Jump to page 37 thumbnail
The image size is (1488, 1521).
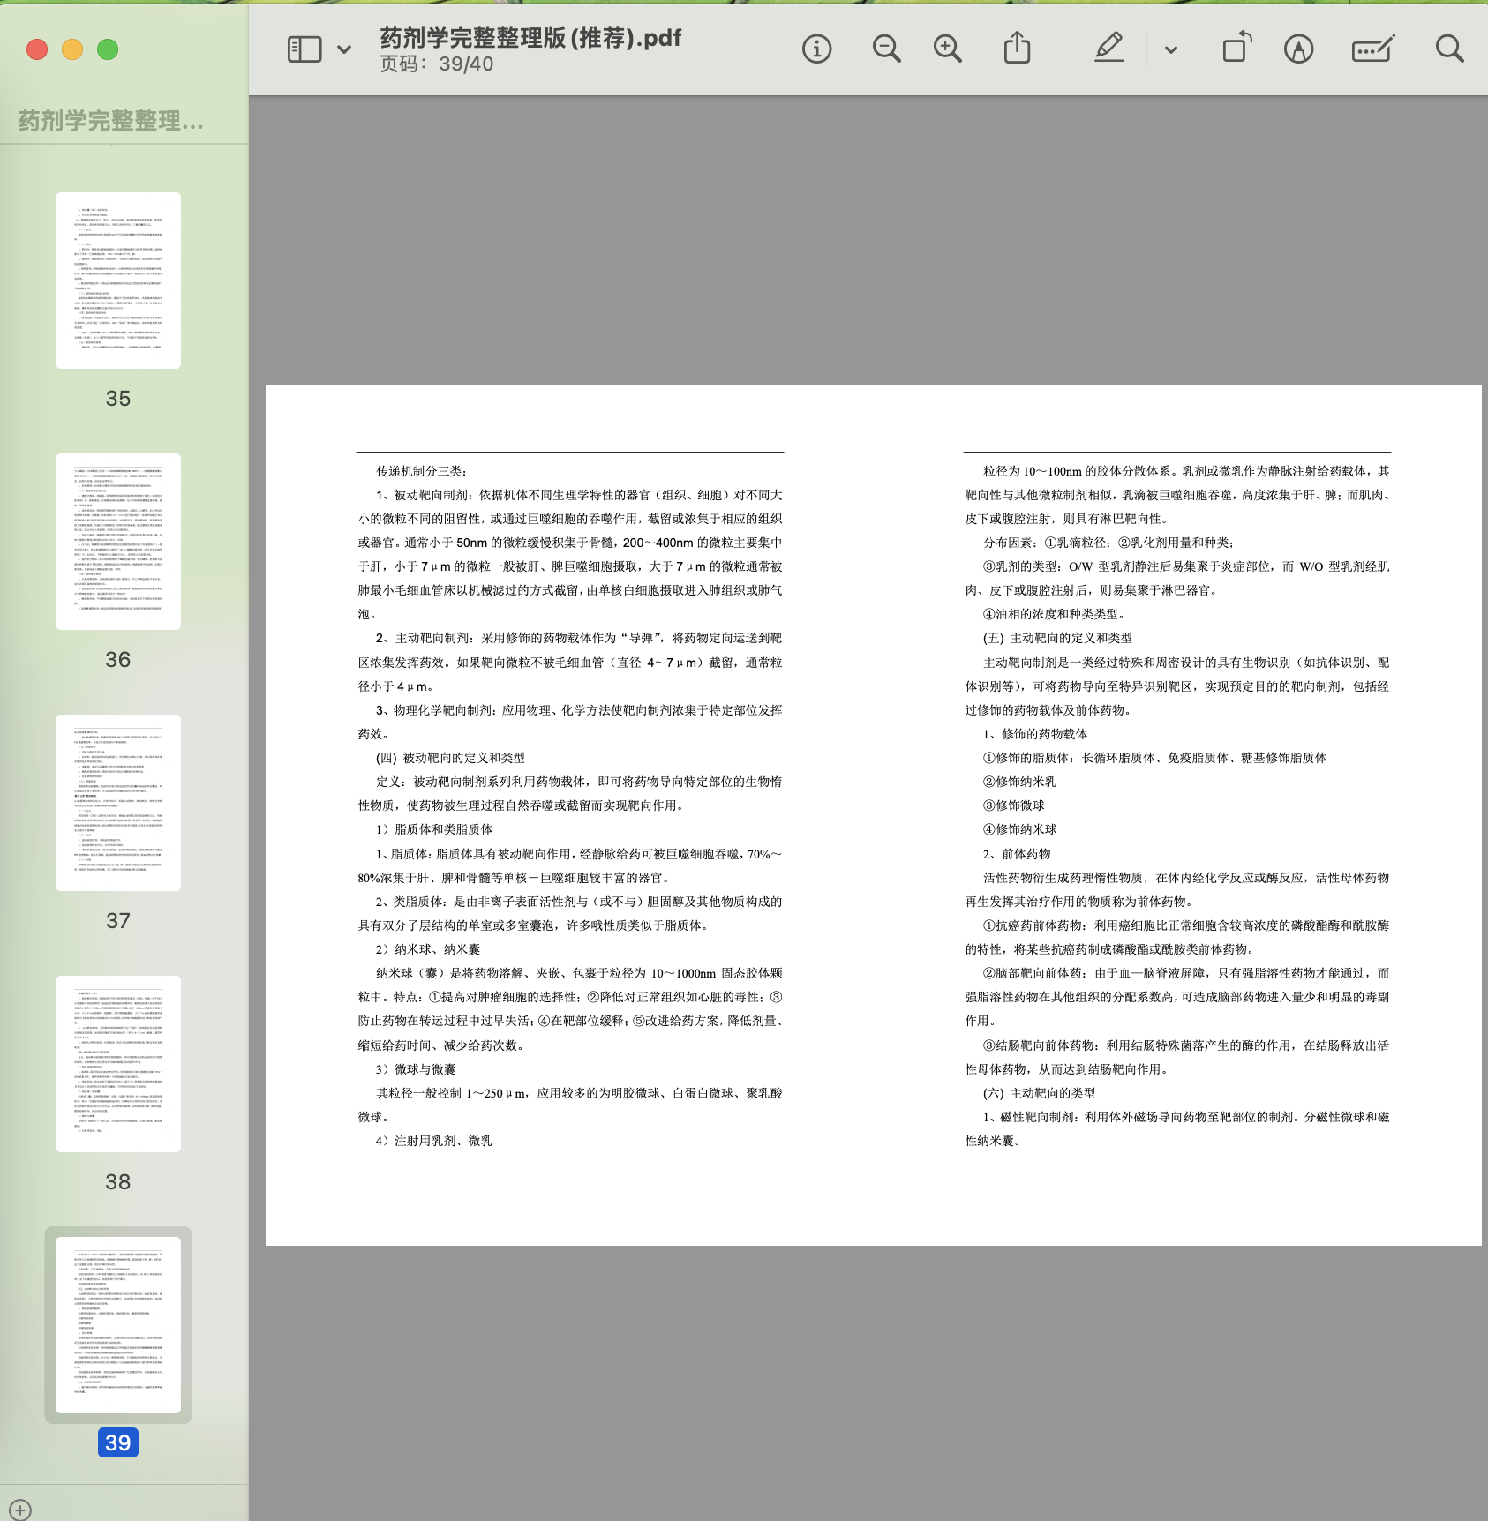(118, 803)
